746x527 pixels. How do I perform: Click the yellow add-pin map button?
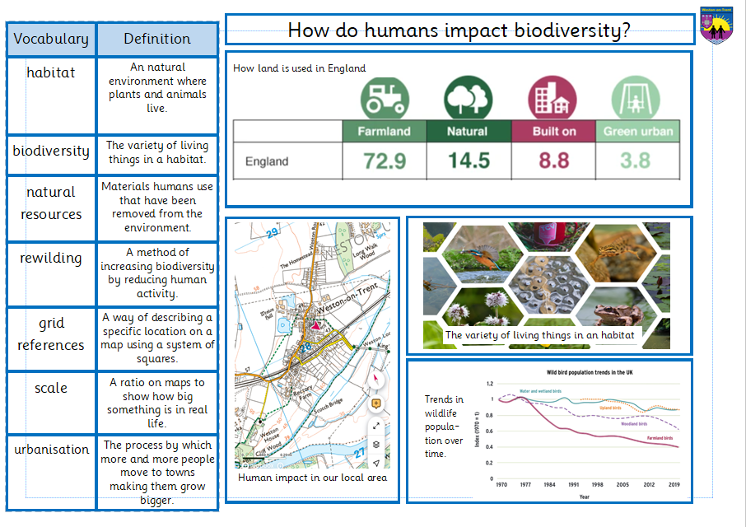click(x=376, y=403)
